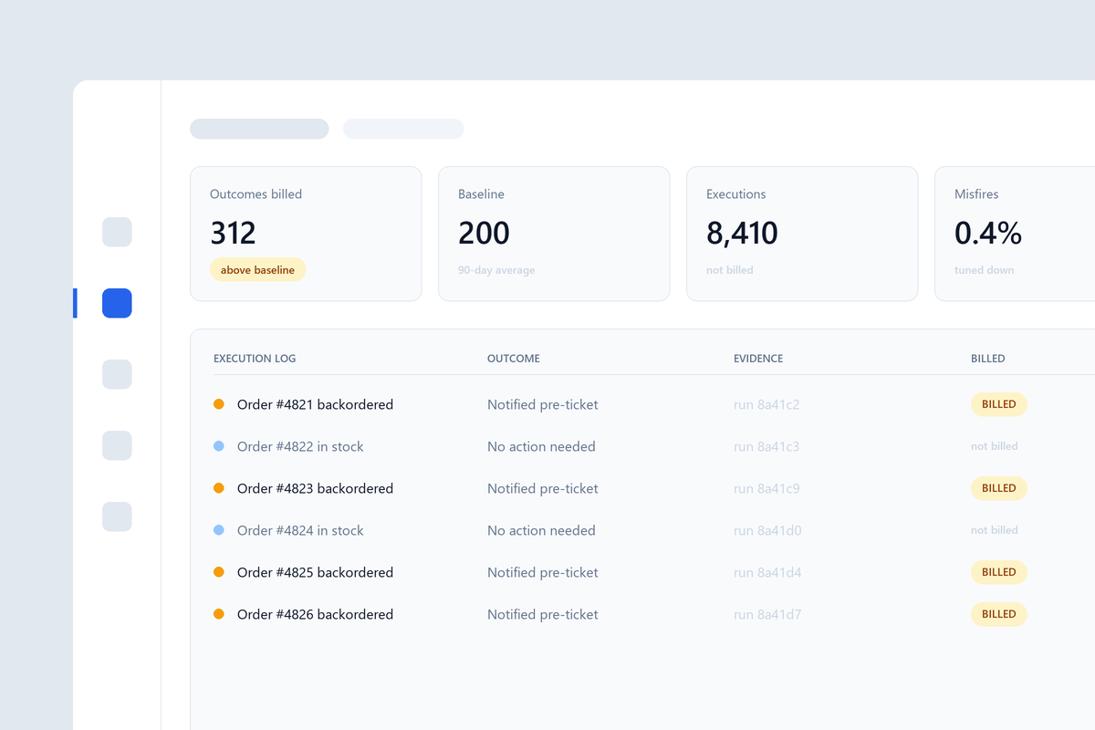This screenshot has width=1095, height=730.
Task: Select the active blue sidebar icon
Action: [x=117, y=303]
